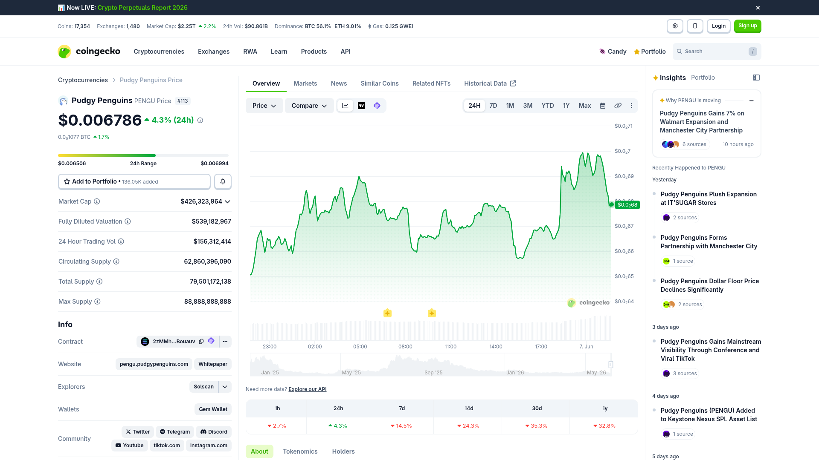The image size is (819, 460).
Task: Open Exchanges nav menu
Action: [214, 52]
